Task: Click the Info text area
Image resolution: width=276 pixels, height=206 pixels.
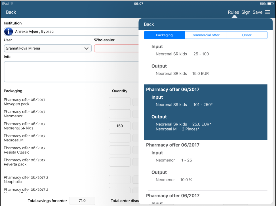Action: [x=71, y=71]
